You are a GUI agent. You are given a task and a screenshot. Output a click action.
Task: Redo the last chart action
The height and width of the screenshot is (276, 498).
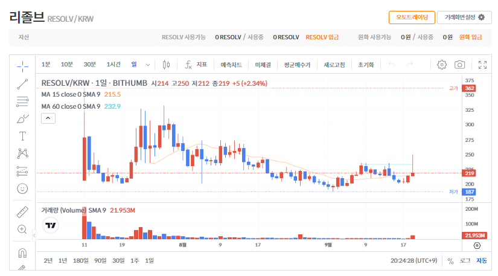[x=410, y=65]
